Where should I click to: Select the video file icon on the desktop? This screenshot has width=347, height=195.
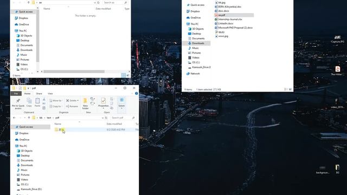point(337,103)
